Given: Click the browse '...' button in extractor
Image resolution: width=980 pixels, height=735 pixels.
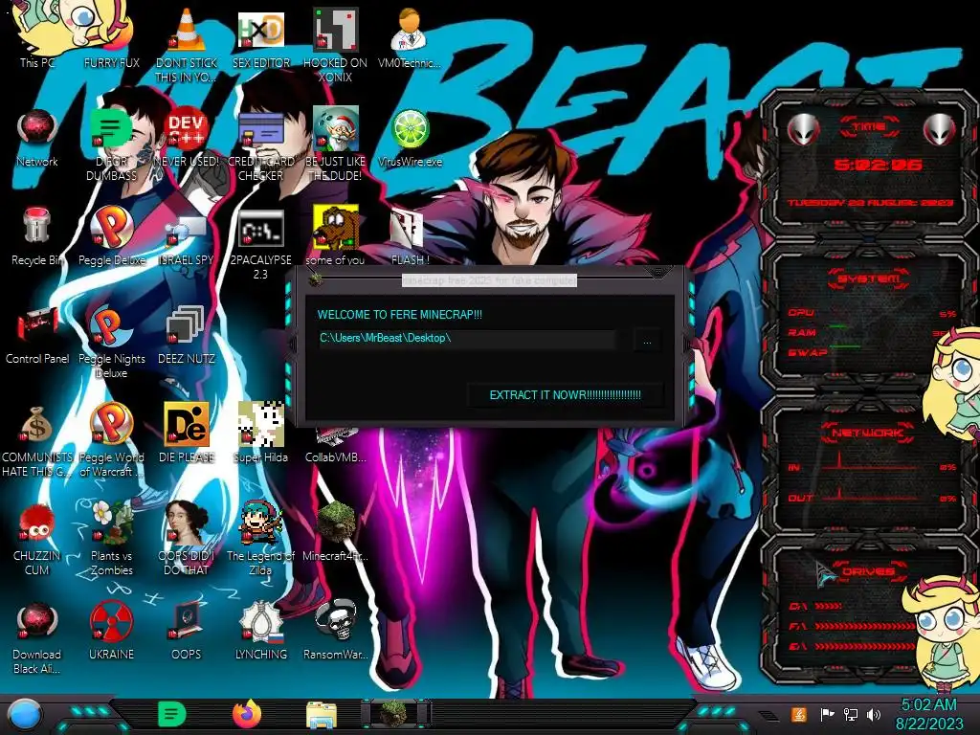Looking at the screenshot, I should click(x=647, y=342).
